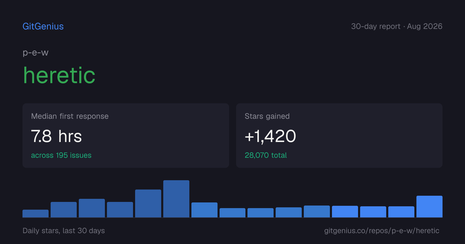The image size is (465, 244).
Task: Click 'across 195 issues' text
Action: point(61,155)
